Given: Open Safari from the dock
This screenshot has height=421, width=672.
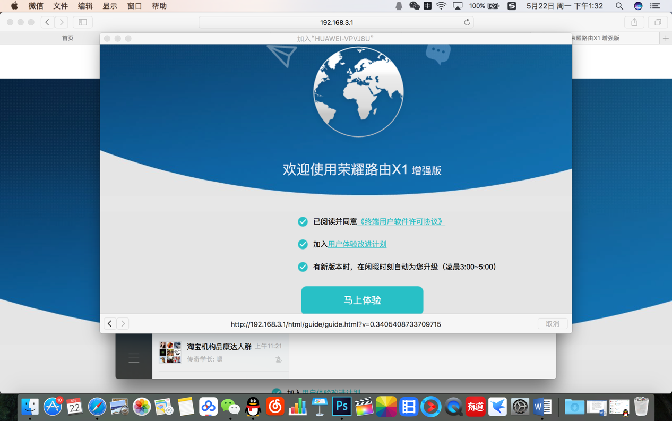Looking at the screenshot, I should tap(97, 407).
